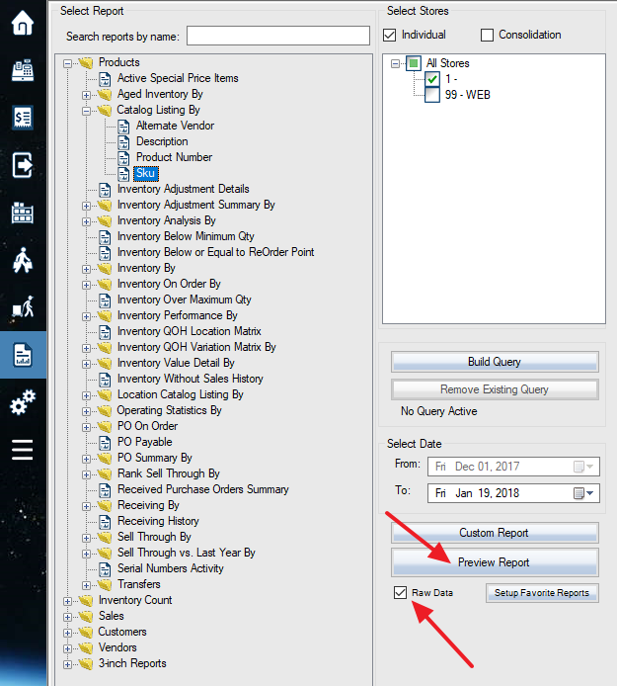The image size is (617, 686).
Task: Click the Search reports by name field
Action: click(x=278, y=36)
